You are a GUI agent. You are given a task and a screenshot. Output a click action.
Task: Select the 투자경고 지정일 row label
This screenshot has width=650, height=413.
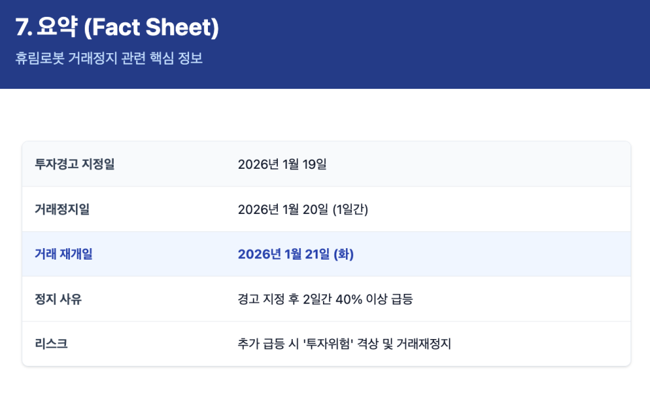coord(75,164)
